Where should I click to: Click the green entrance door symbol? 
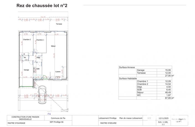(45, 77)
